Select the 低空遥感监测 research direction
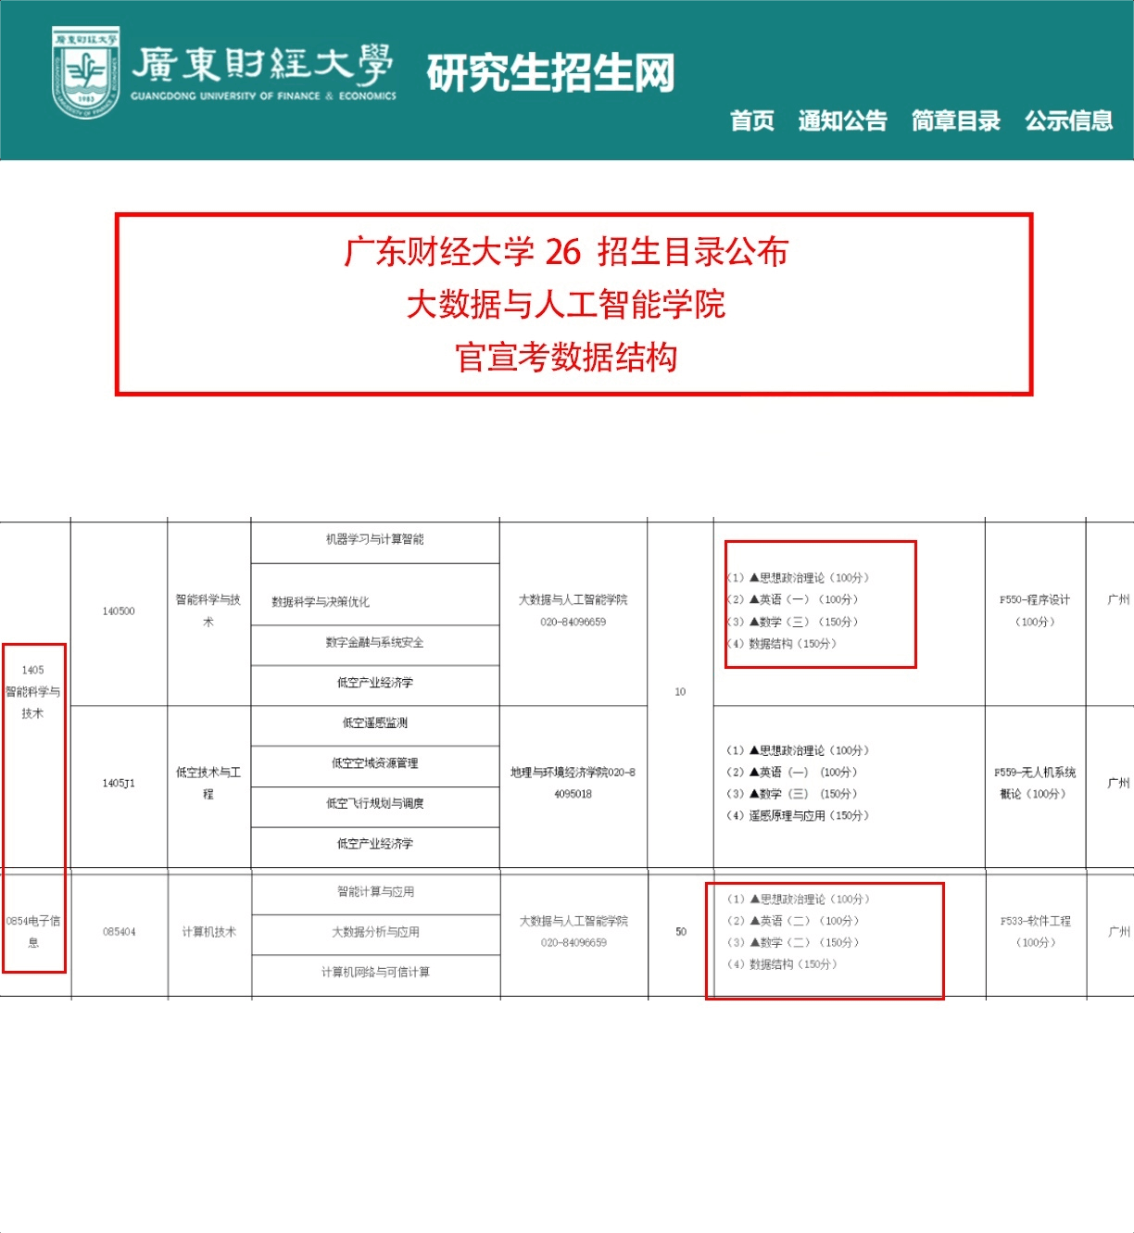 click(374, 723)
